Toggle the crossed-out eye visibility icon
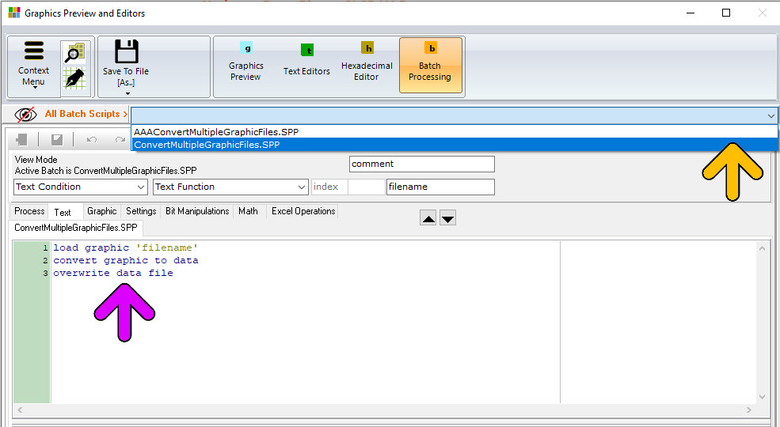 coord(25,115)
